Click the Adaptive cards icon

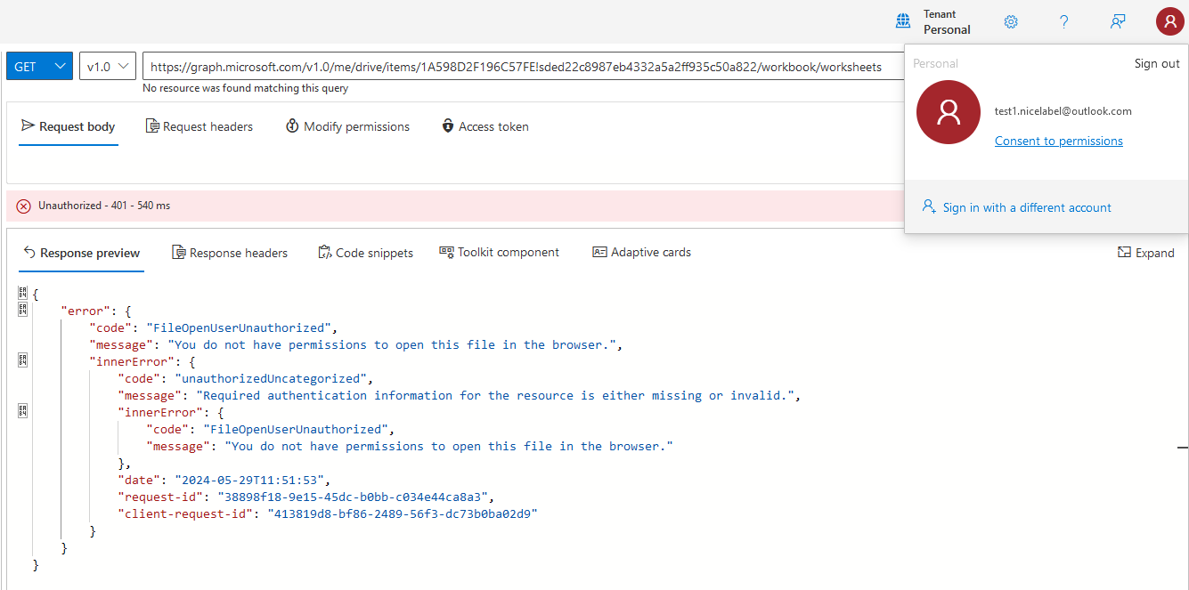599,252
